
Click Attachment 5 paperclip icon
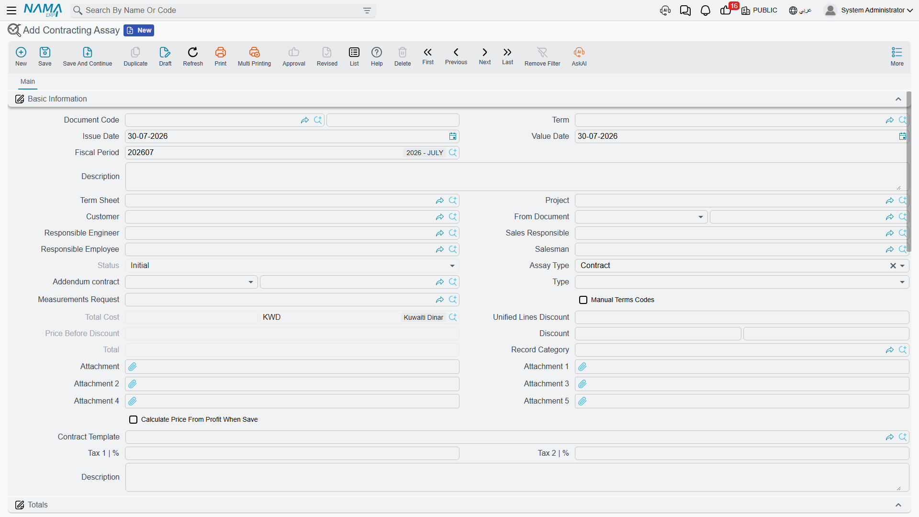[x=583, y=401]
